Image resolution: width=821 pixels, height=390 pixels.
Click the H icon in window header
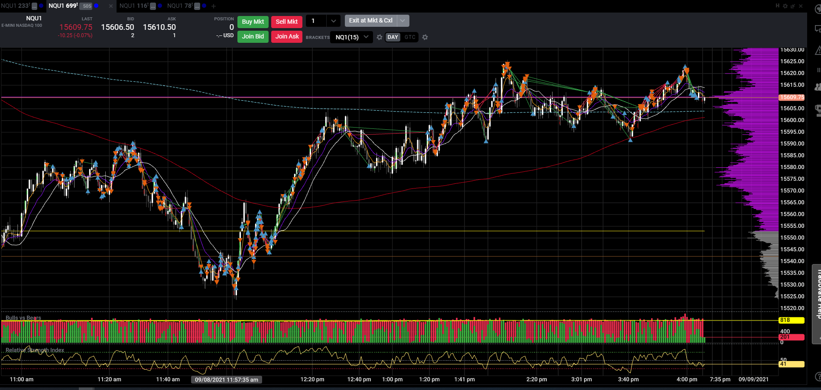pos(778,6)
